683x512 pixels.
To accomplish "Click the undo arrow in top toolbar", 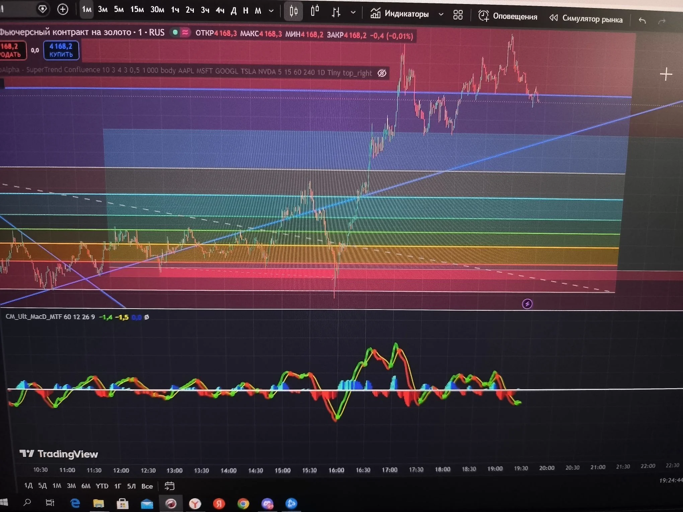I will 642,21.
